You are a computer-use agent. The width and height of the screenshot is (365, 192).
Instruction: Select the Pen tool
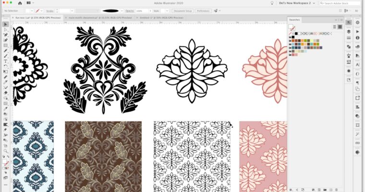[6, 35]
